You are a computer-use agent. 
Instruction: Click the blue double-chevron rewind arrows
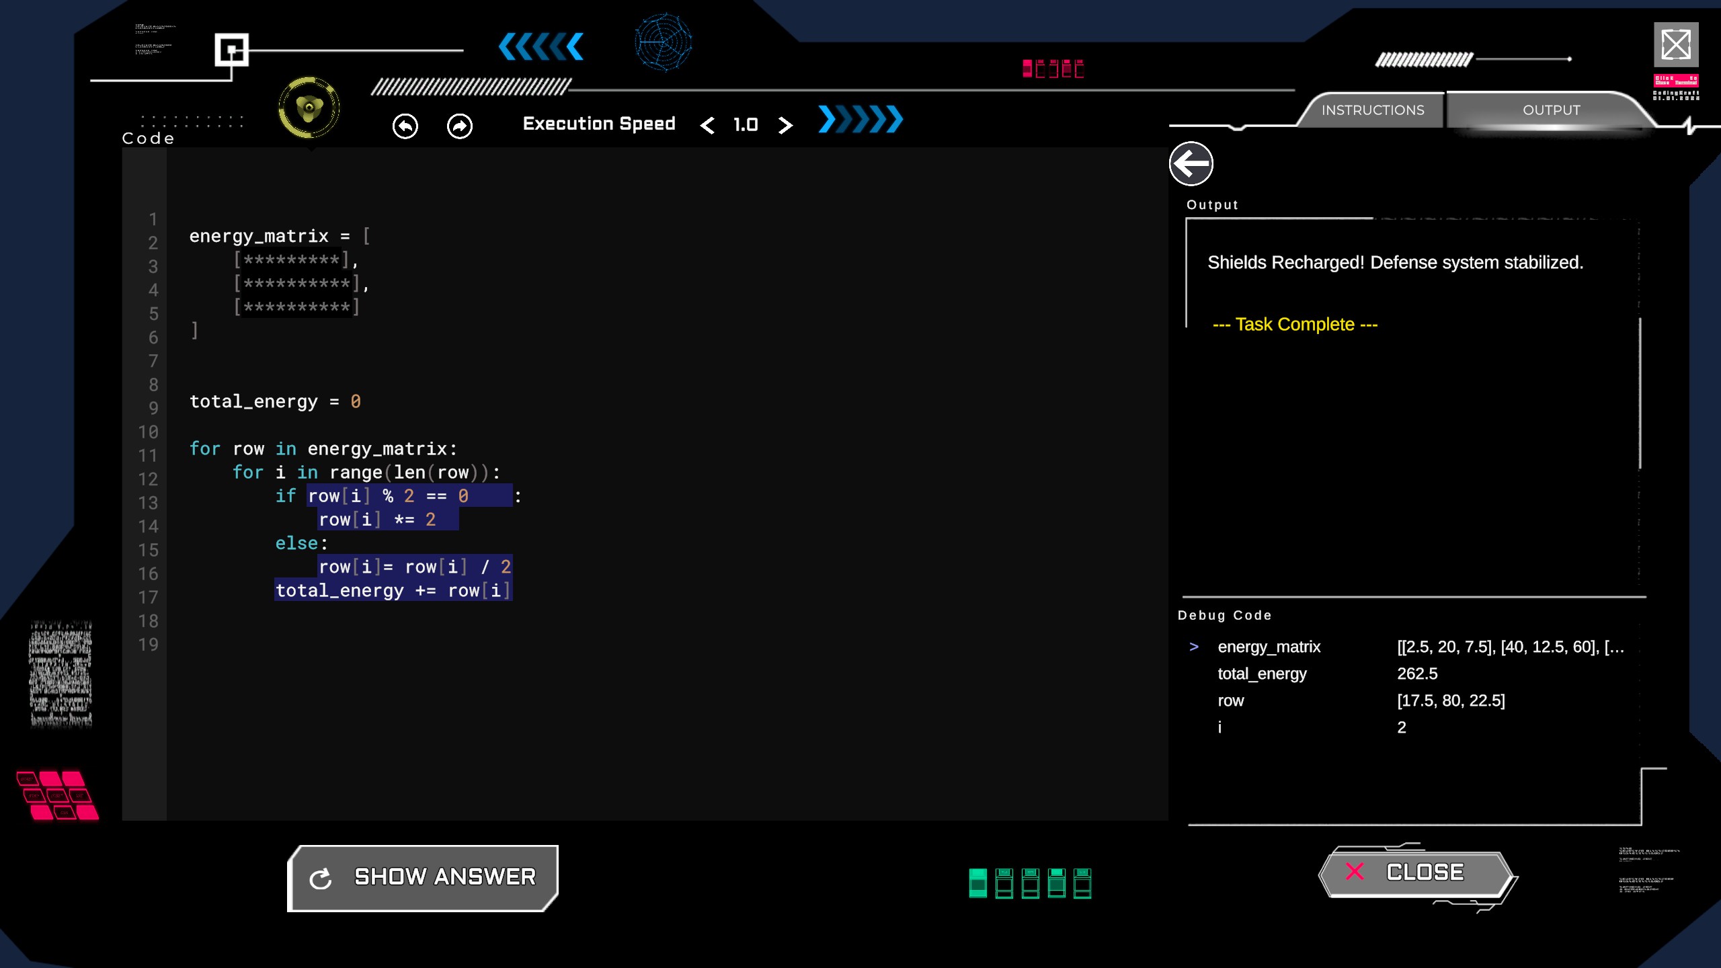[541, 47]
